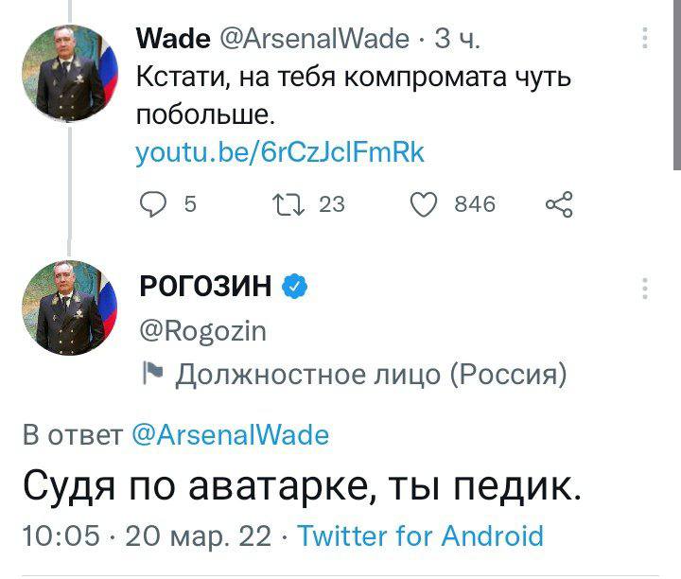Open РОГОЗИН's profile avatar
This screenshot has height=579, width=681.
click(64, 307)
